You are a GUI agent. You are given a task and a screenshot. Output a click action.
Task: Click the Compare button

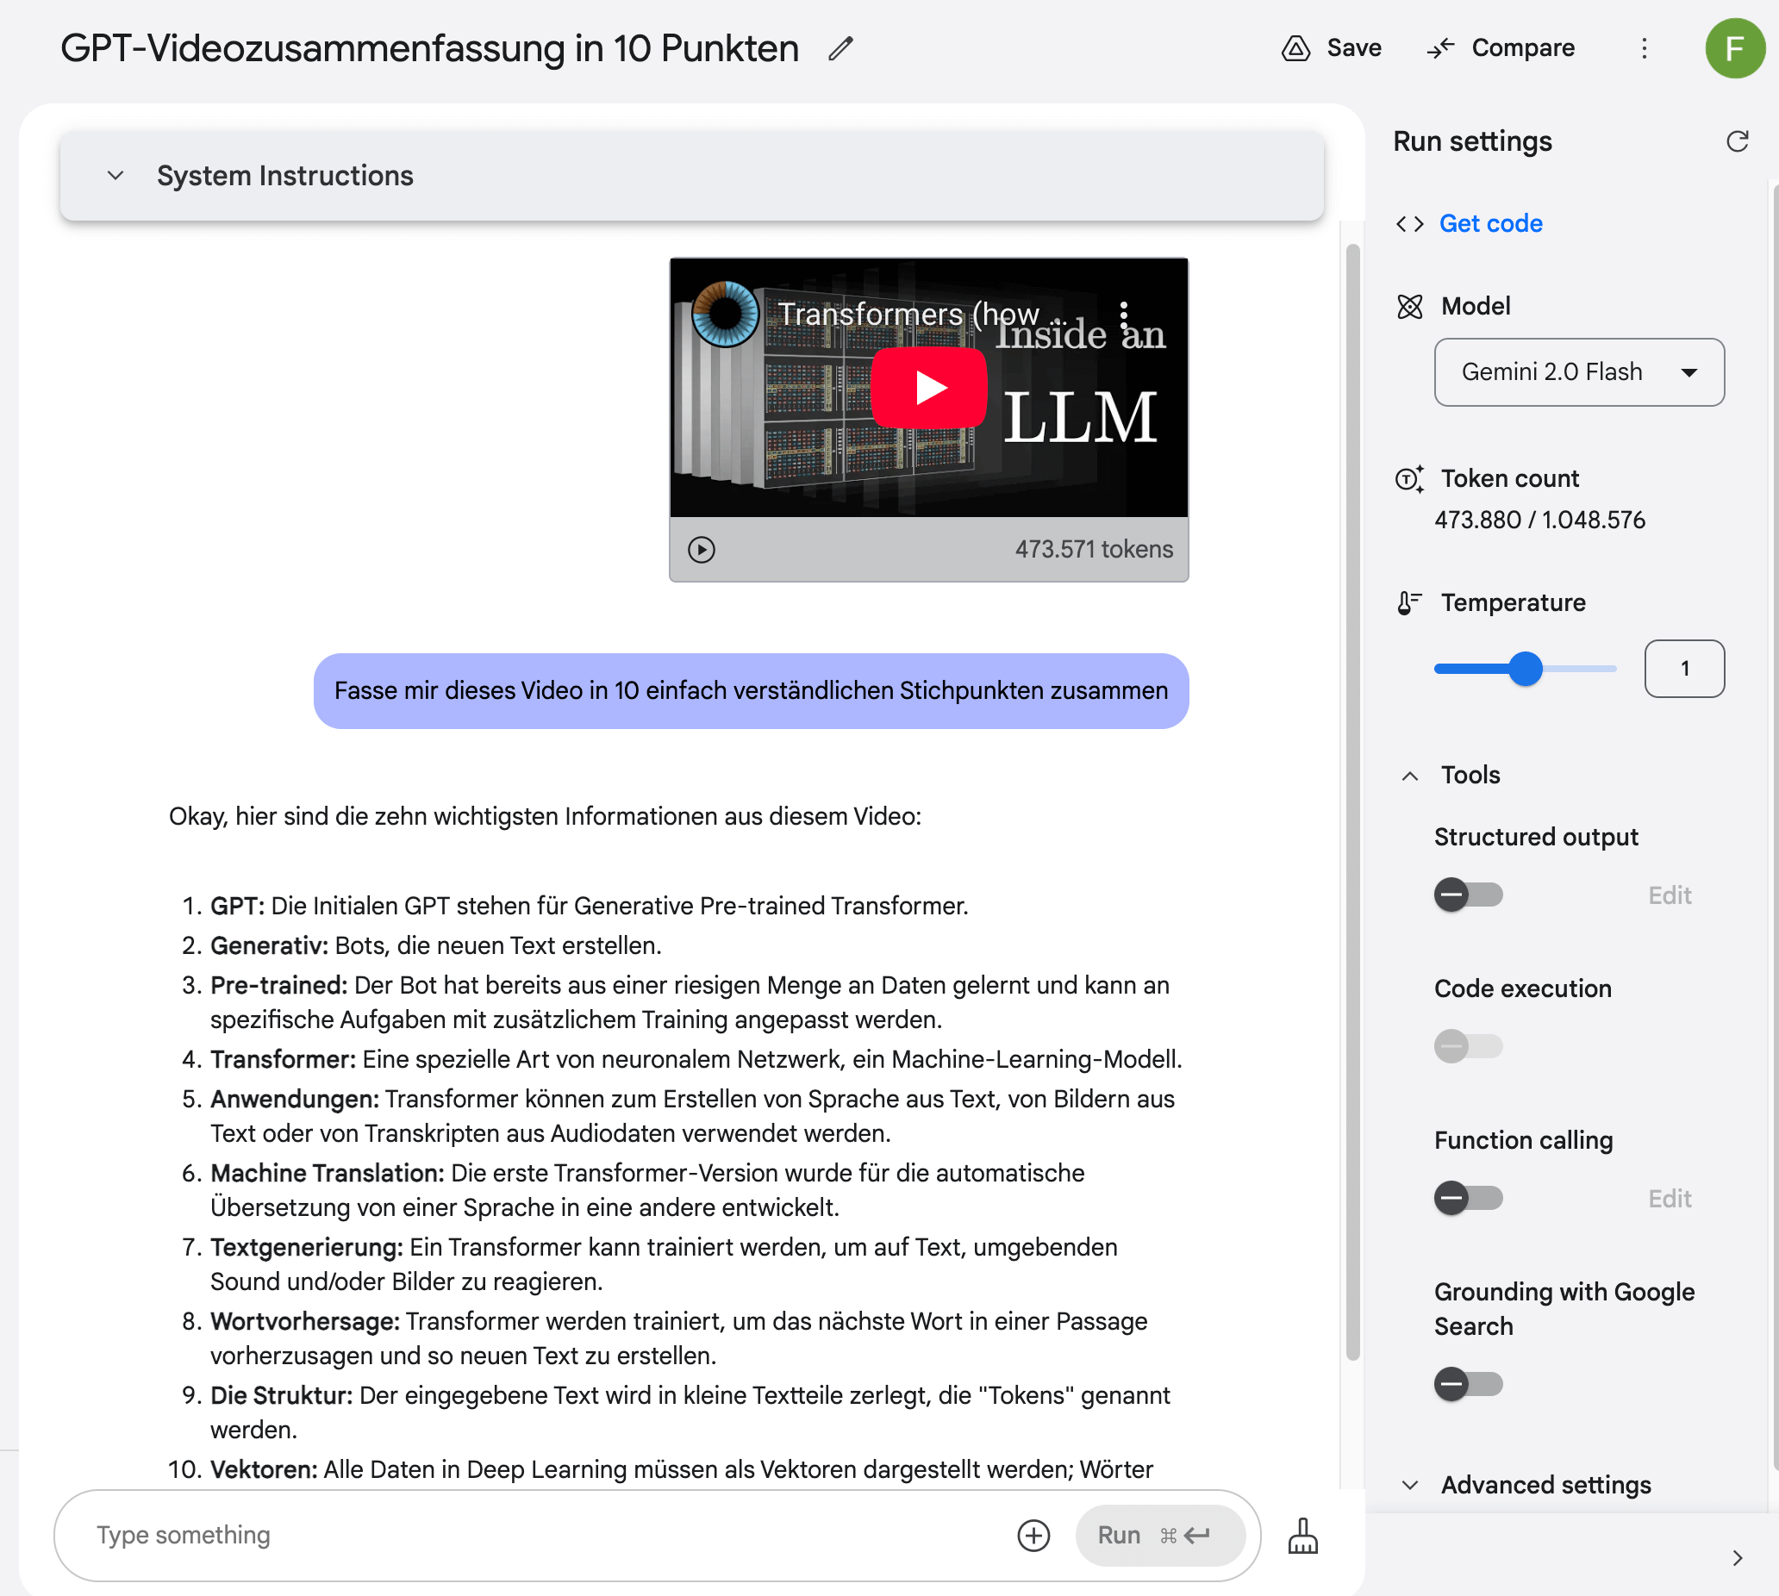(x=1500, y=48)
